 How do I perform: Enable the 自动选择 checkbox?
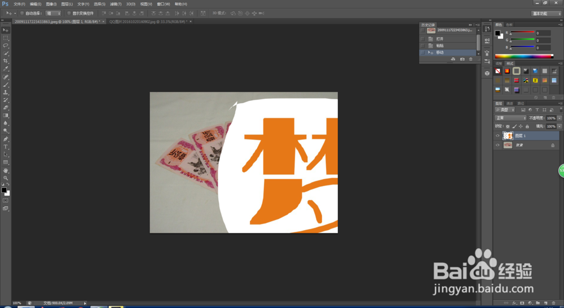pos(22,14)
